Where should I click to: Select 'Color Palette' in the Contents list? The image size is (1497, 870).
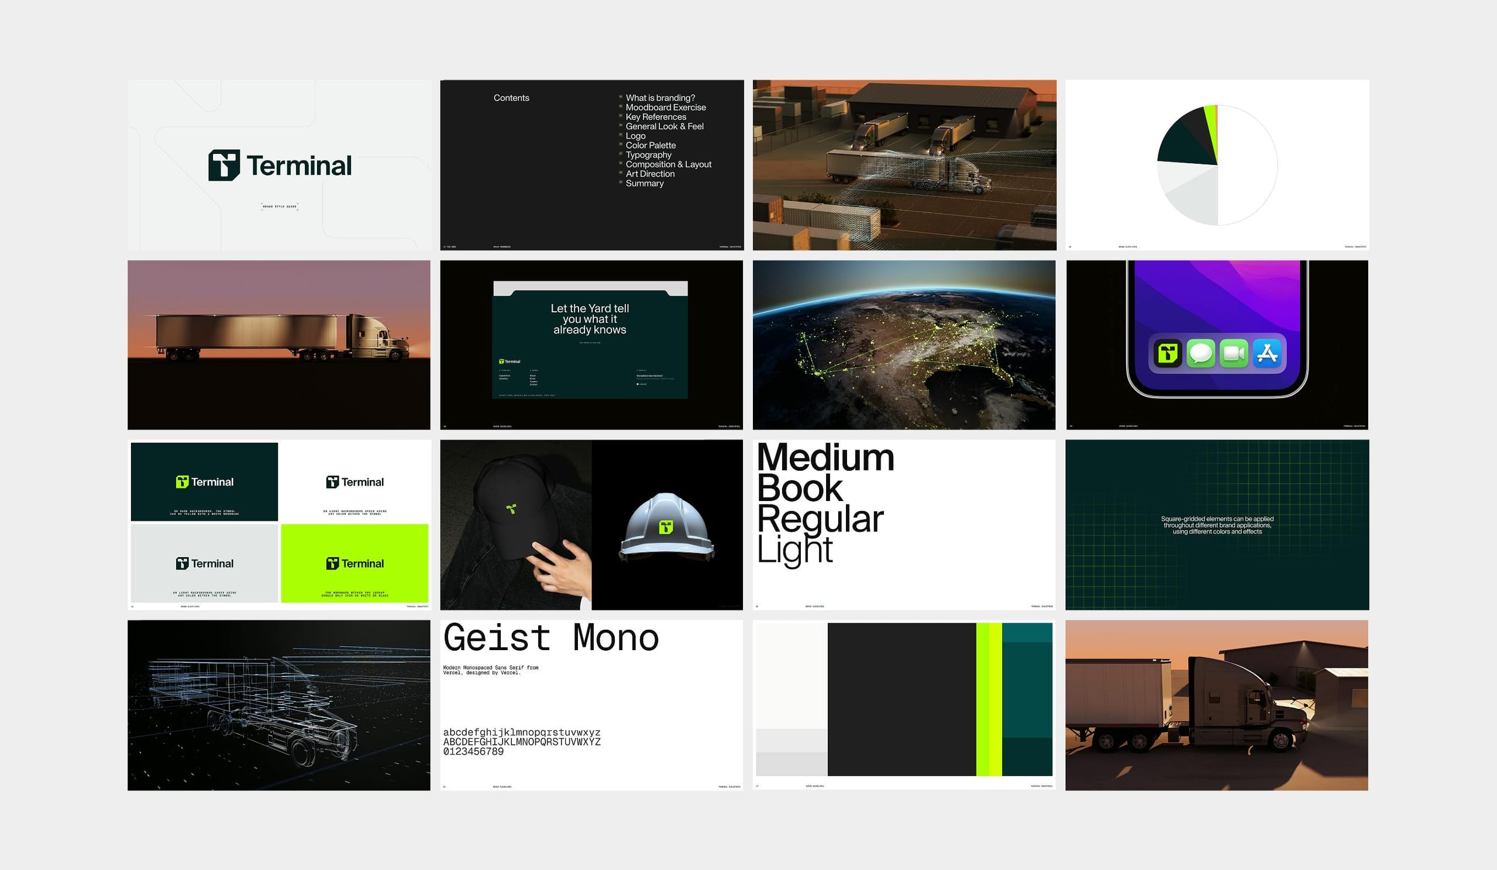pyautogui.click(x=651, y=146)
